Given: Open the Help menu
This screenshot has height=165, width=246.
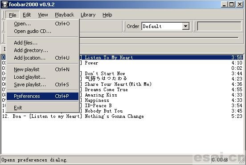Looking at the screenshot, I should 107,15.
